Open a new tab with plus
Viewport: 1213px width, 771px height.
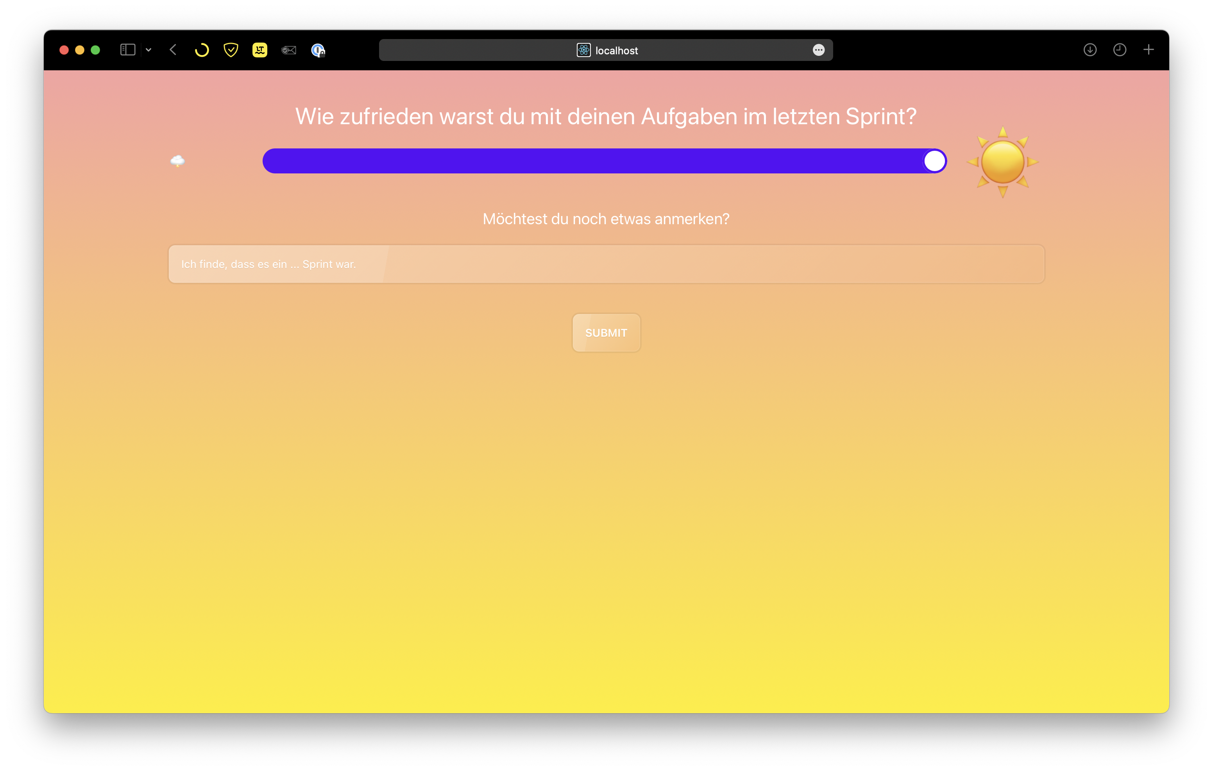pos(1149,50)
